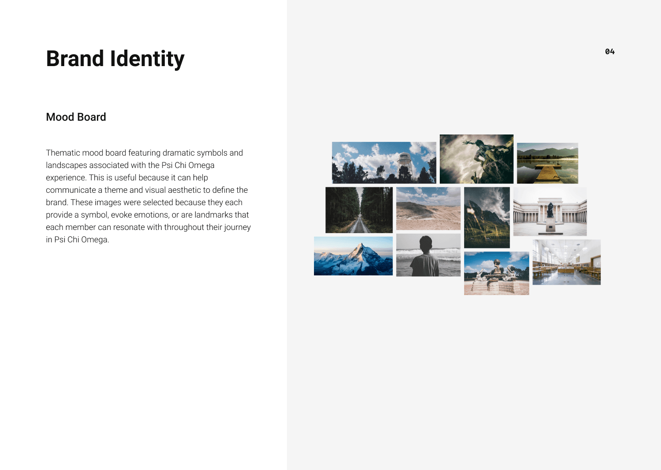Click the black-and-white boy facing ocean photo
The image size is (661, 470).
[428, 255]
